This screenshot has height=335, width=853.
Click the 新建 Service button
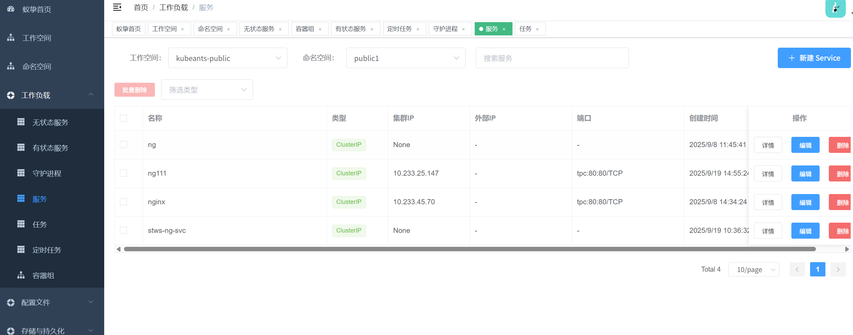(x=814, y=58)
